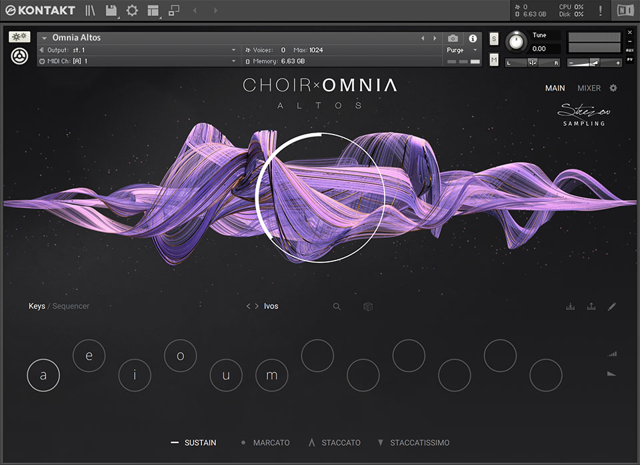This screenshot has width=640, height=465.
Task: Open the Choir Omnia settings gear
Action: (x=613, y=88)
